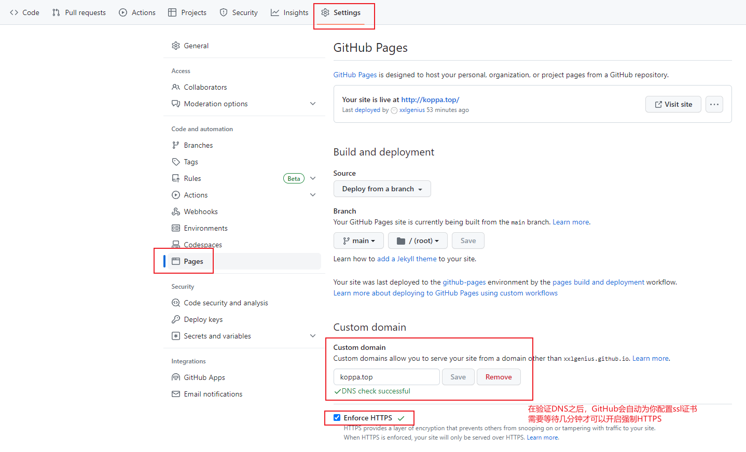The width and height of the screenshot is (746, 452).
Task: Expand Secrets and variables chevron
Action: tap(313, 336)
